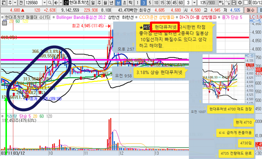Toggle the 거래량 volume legend marker
The height and width of the screenshot is (159, 262).
pyautogui.click(x=2, y=116)
